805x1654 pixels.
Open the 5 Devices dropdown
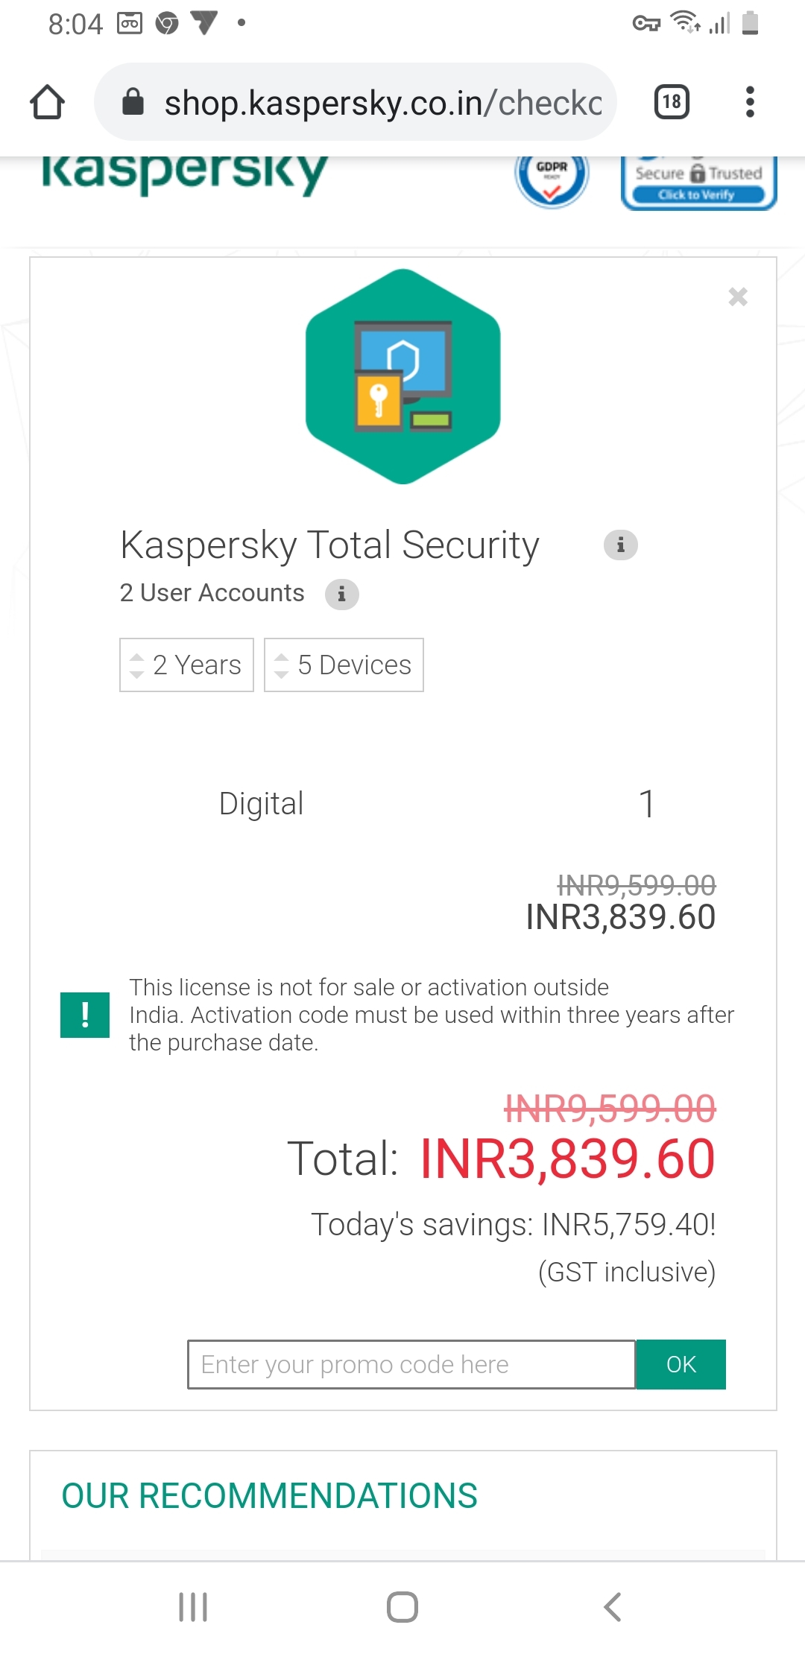pyautogui.click(x=344, y=665)
